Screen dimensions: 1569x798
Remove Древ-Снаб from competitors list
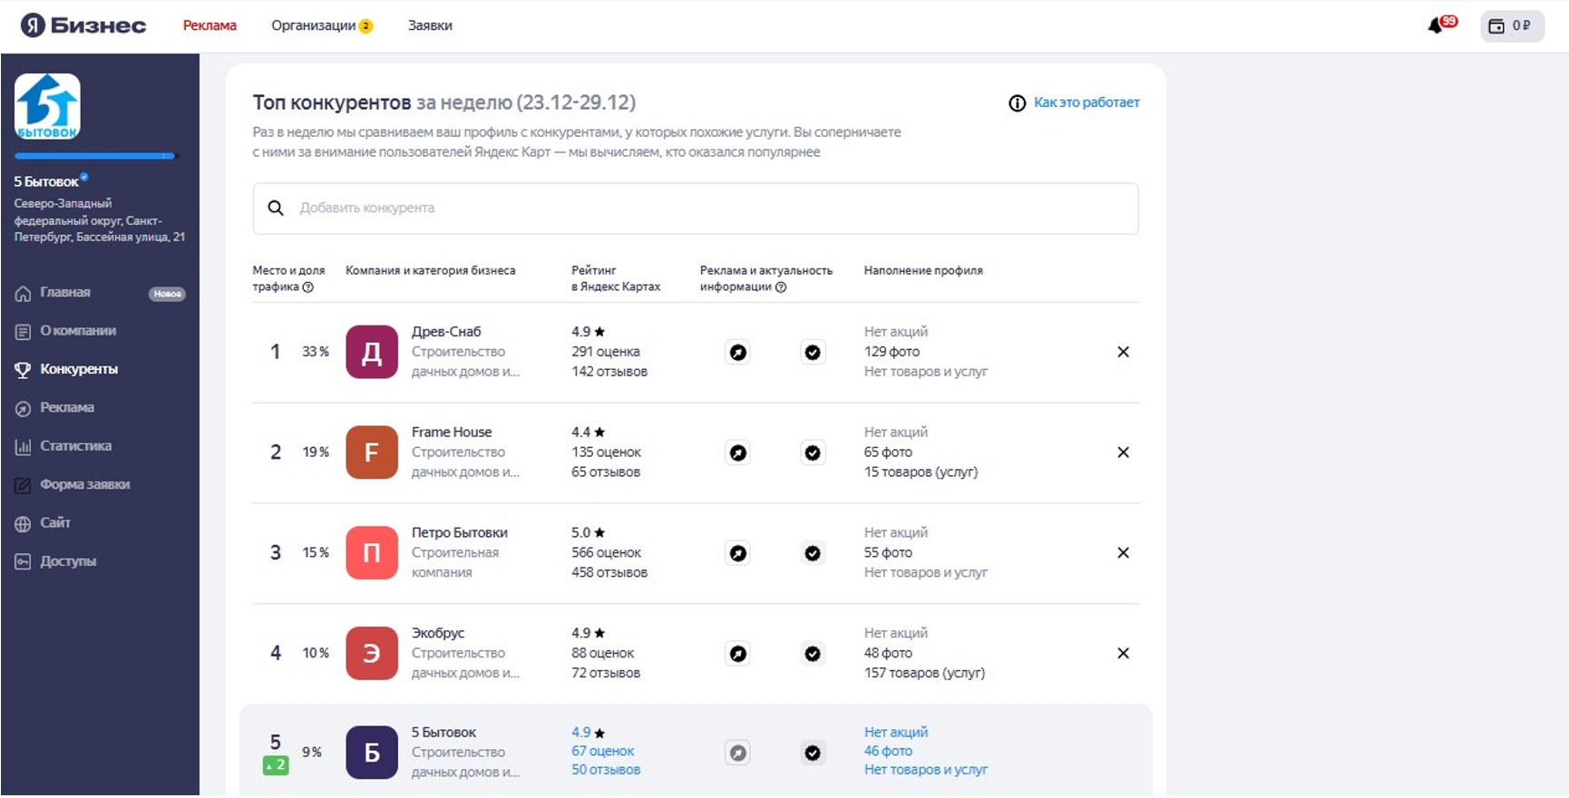(1123, 352)
